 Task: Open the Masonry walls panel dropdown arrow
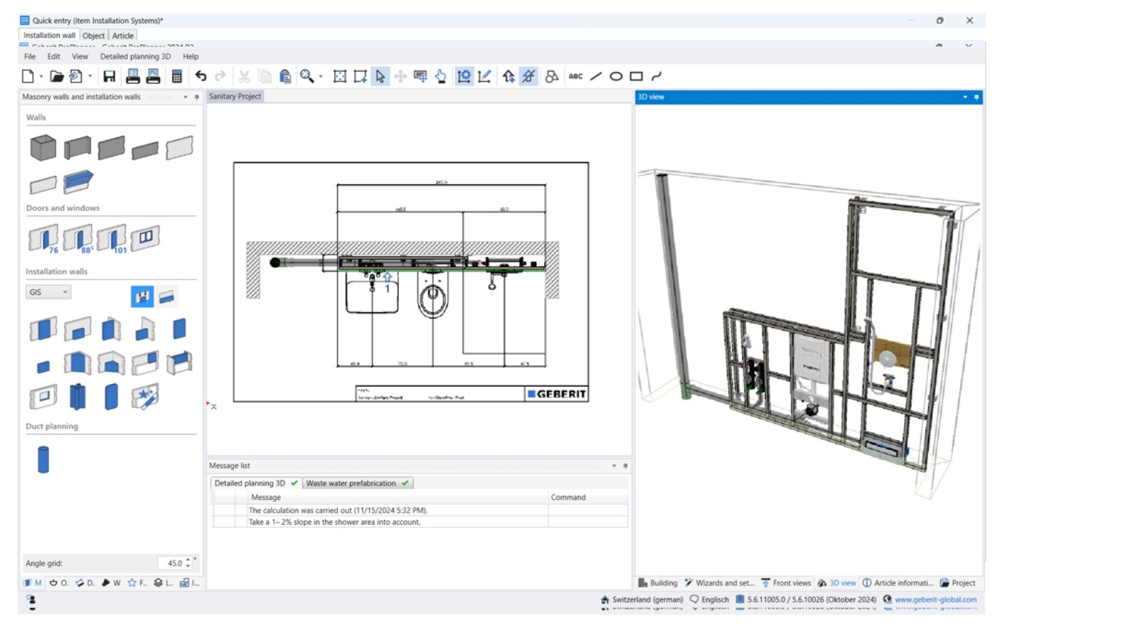coord(186,97)
